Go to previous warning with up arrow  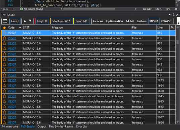[x=25, y=21]
